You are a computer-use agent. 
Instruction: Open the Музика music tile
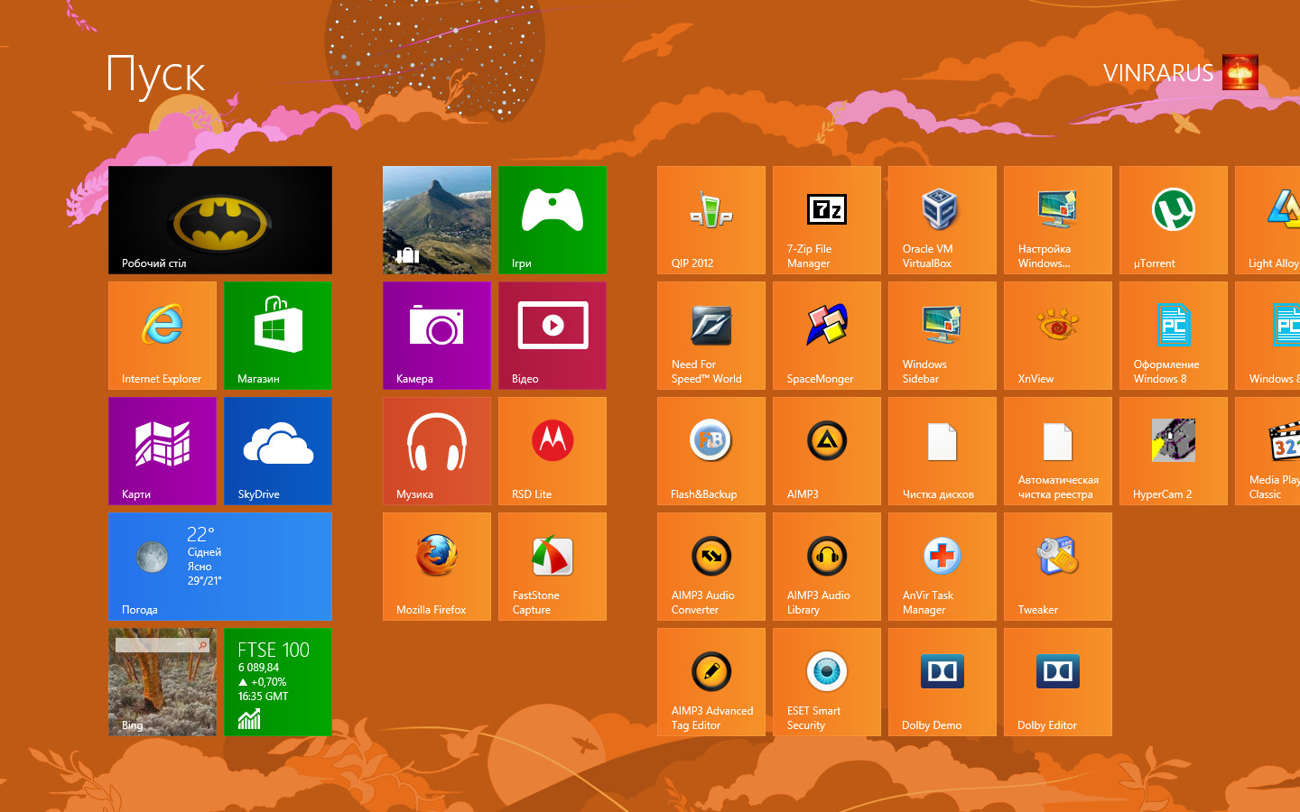click(437, 451)
